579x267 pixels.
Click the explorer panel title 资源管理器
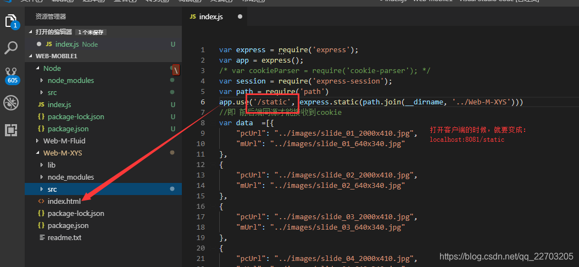[51, 16]
